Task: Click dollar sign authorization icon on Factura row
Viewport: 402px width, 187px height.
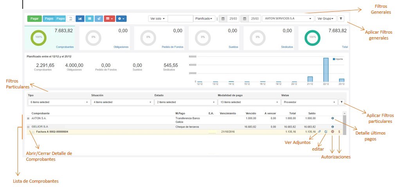Action: click(x=339, y=132)
